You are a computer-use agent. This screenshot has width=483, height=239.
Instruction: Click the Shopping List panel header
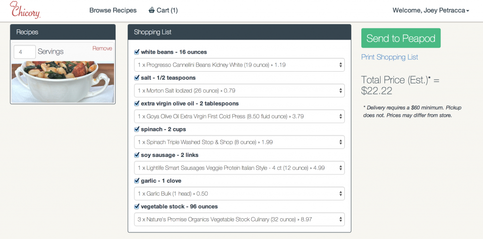pos(239,32)
